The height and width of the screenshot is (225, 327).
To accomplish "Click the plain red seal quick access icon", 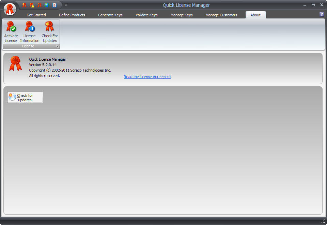I will (40, 5).
